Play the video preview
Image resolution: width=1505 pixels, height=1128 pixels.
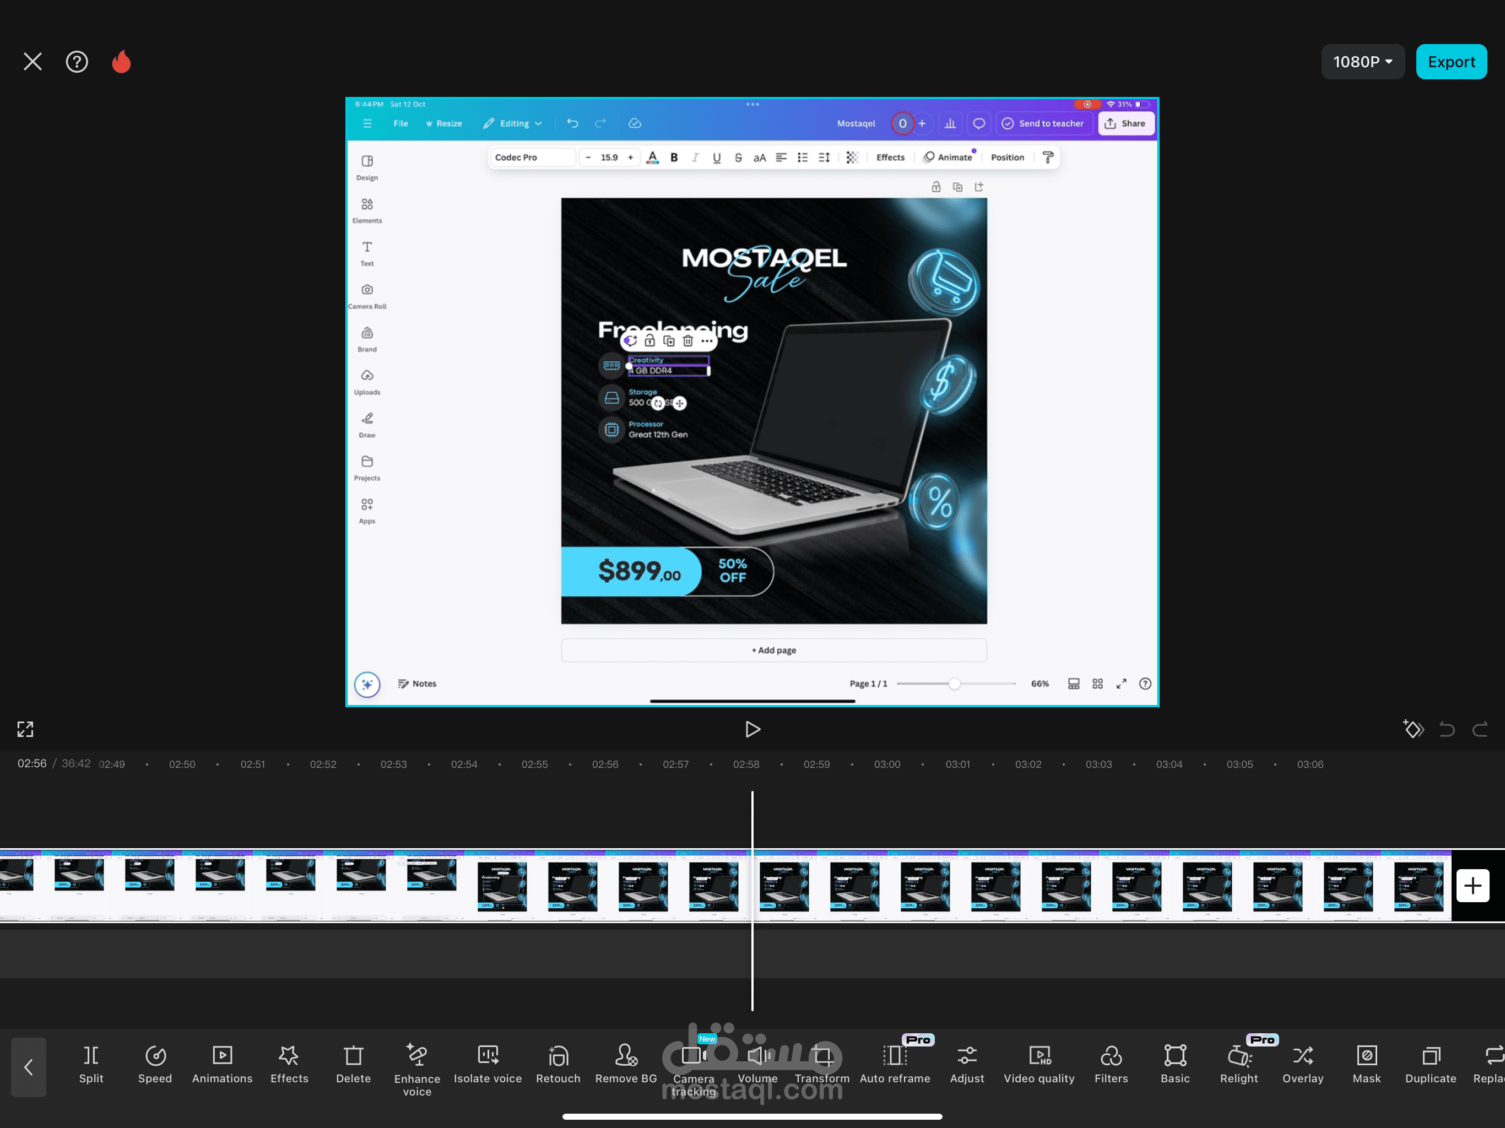point(752,729)
